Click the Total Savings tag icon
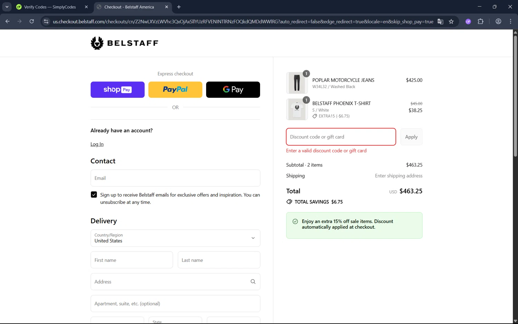 [289, 202]
